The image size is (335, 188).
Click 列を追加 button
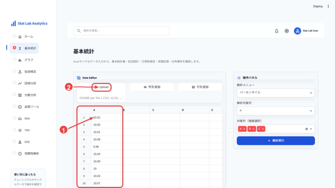click(x=152, y=87)
